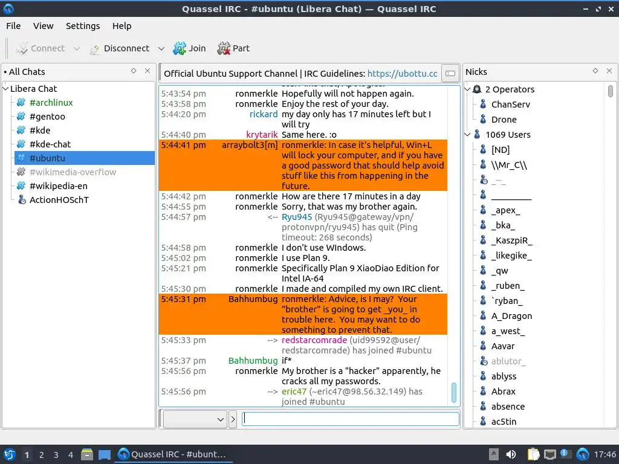Close the All Chats panel
This screenshot has width=619, height=464.
147,71
